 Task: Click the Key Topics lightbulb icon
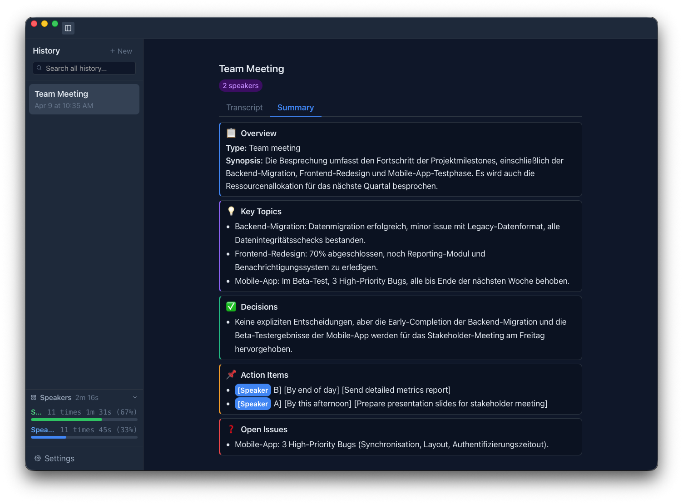click(231, 211)
